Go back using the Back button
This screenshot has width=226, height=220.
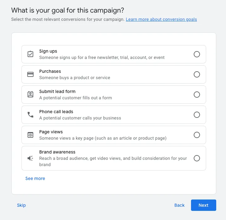[x=179, y=205]
